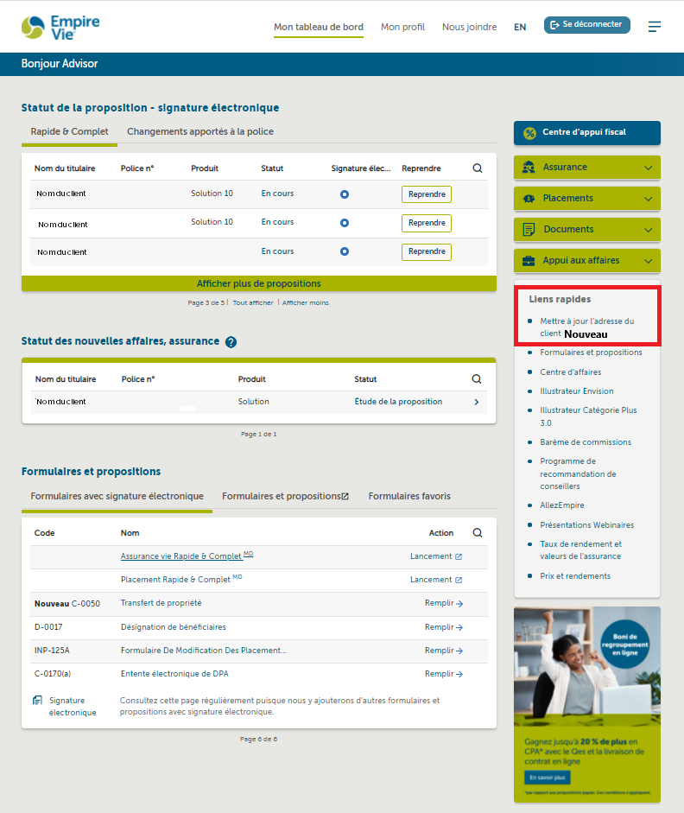
Task: Go to Mon tableau de bord
Action: pos(319,27)
